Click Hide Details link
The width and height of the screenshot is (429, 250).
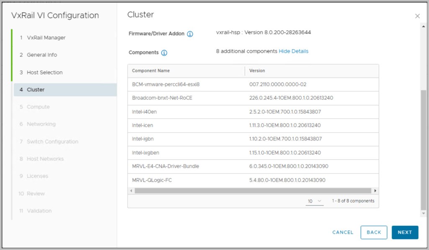[293, 51]
